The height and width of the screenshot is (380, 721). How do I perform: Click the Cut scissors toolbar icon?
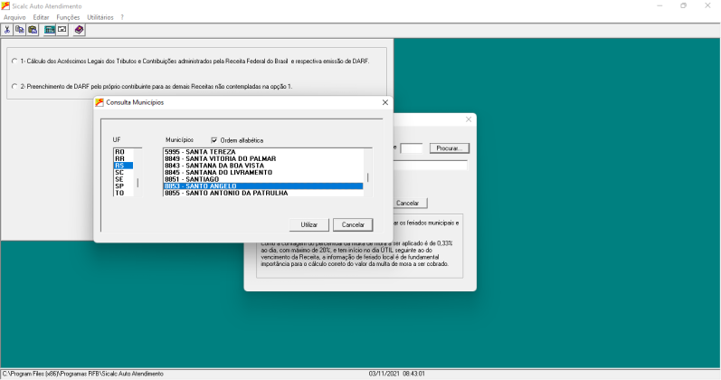point(7,30)
